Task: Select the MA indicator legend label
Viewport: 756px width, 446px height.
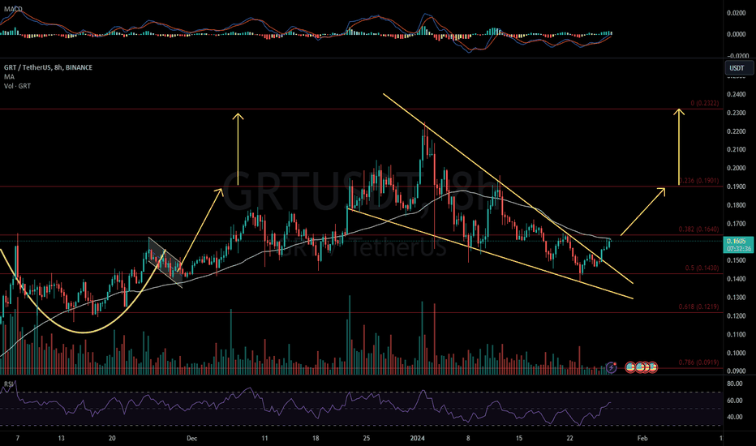Action: click(x=9, y=77)
